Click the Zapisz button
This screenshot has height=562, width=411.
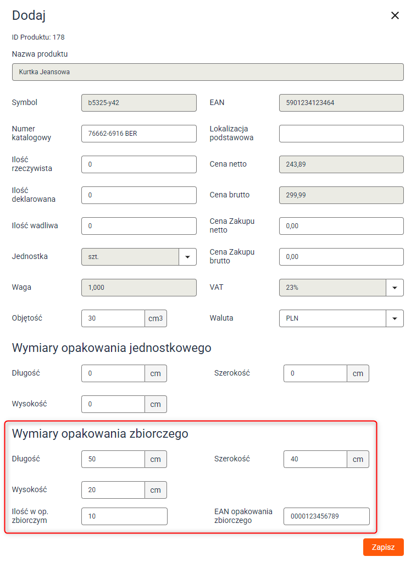tap(383, 547)
